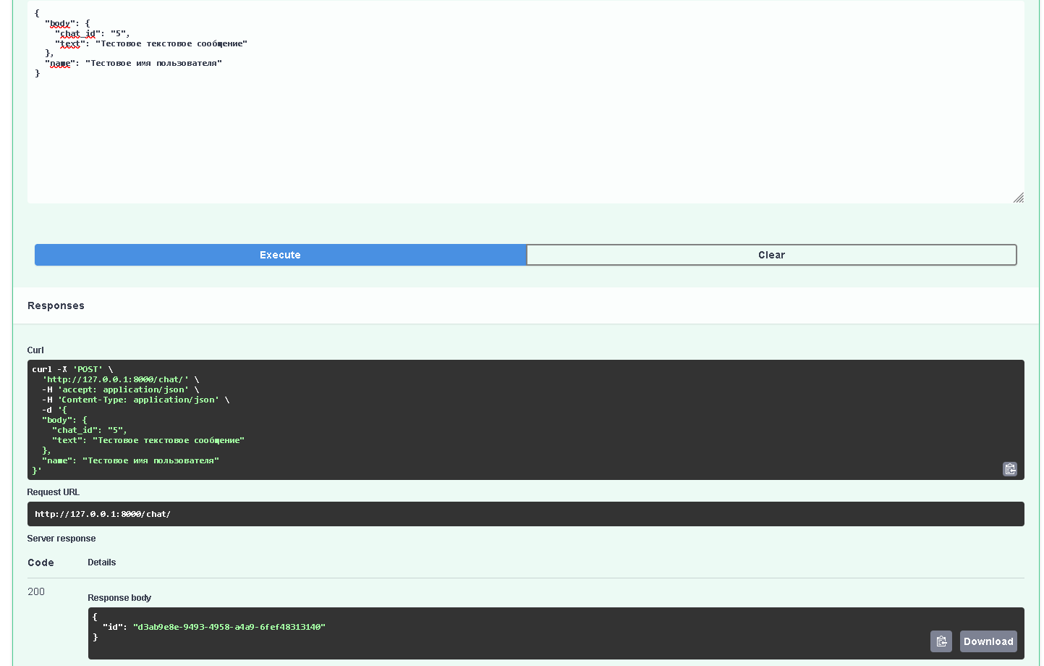Click the Code column header

[x=41, y=562]
